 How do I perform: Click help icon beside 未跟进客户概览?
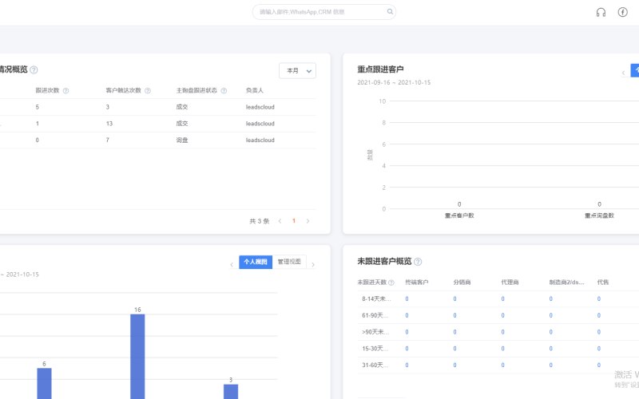(418, 262)
